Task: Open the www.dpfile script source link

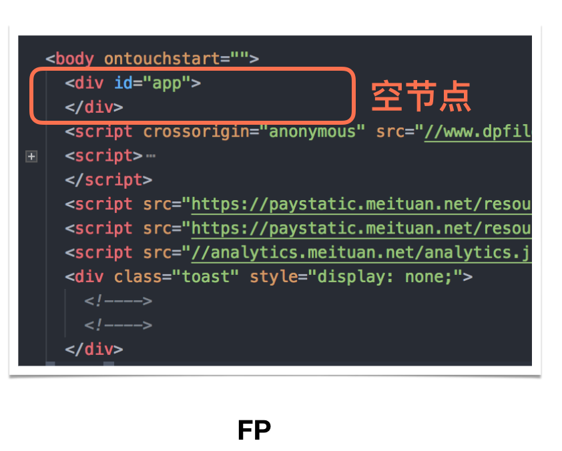Action: pos(478,132)
